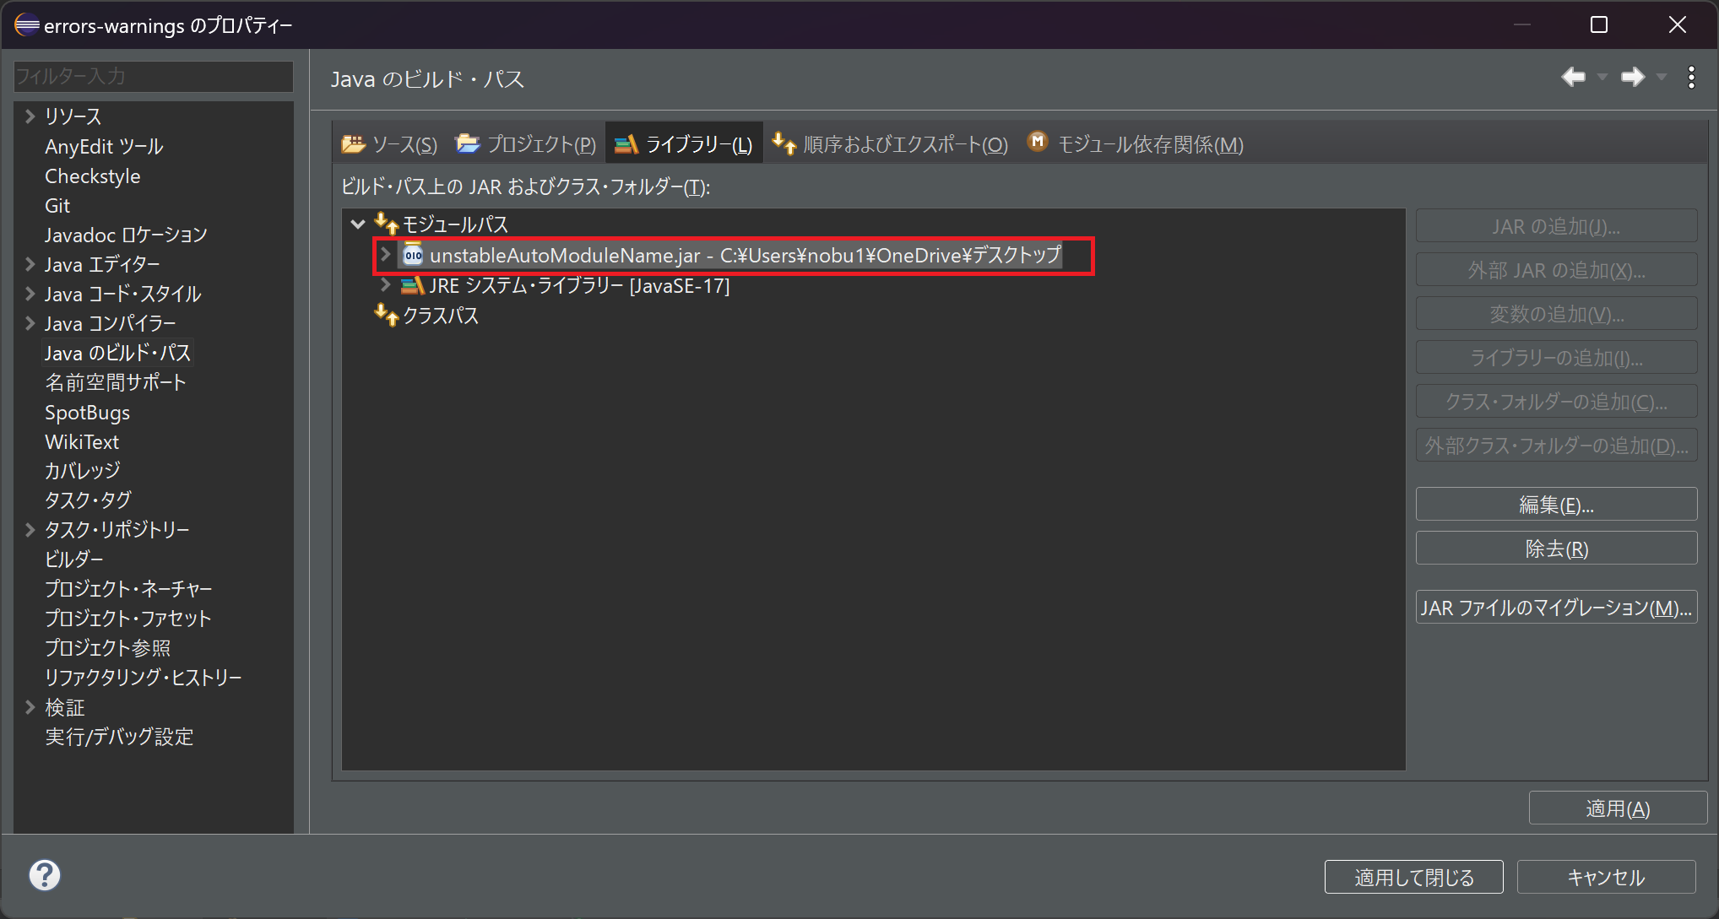
Task: Expand the JRE システム・ライブラリー entry
Action: pos(385,285)
